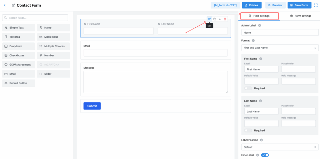This screenshot has height=159, width=320.
Task: Turn off the Hide Label switch
Action: click(265, 155)
